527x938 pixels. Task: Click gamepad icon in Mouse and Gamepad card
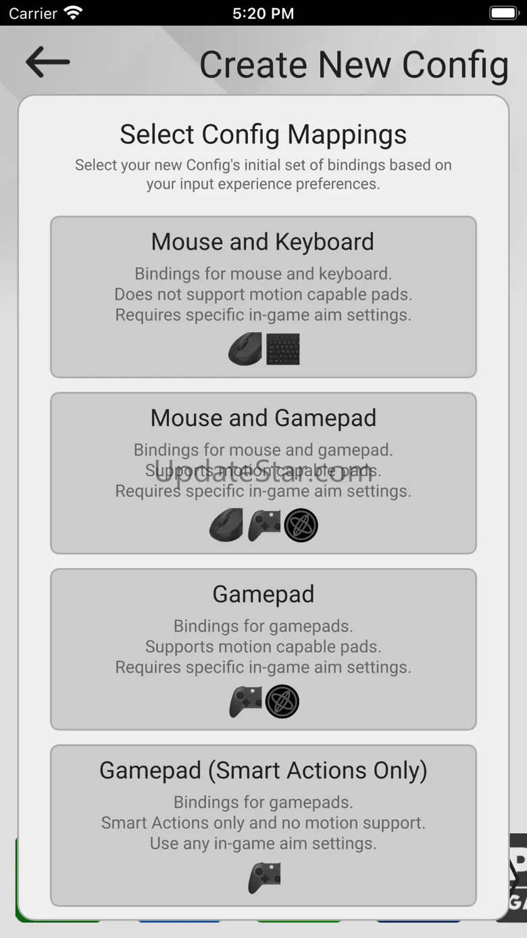point(264,525)
